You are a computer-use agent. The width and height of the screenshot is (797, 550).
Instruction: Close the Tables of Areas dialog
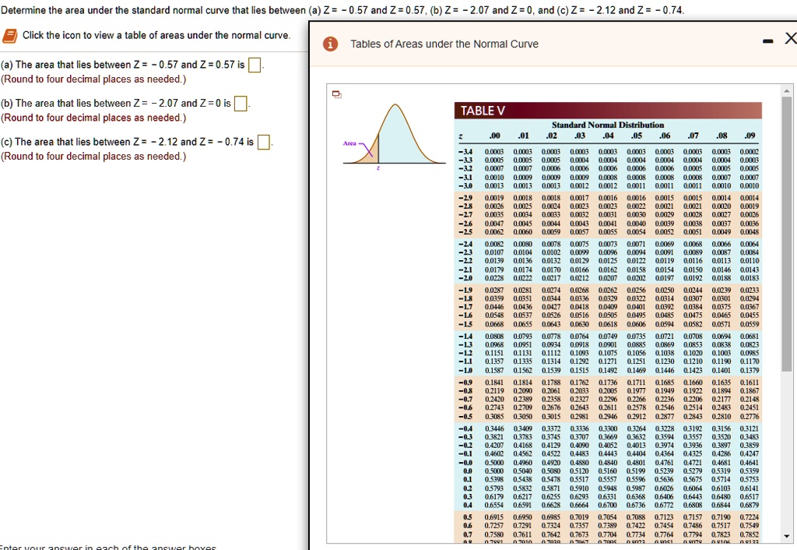tap(791, 38)
